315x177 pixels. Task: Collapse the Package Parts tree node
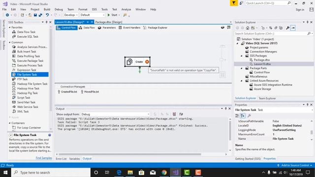click(x=242, y=68)
